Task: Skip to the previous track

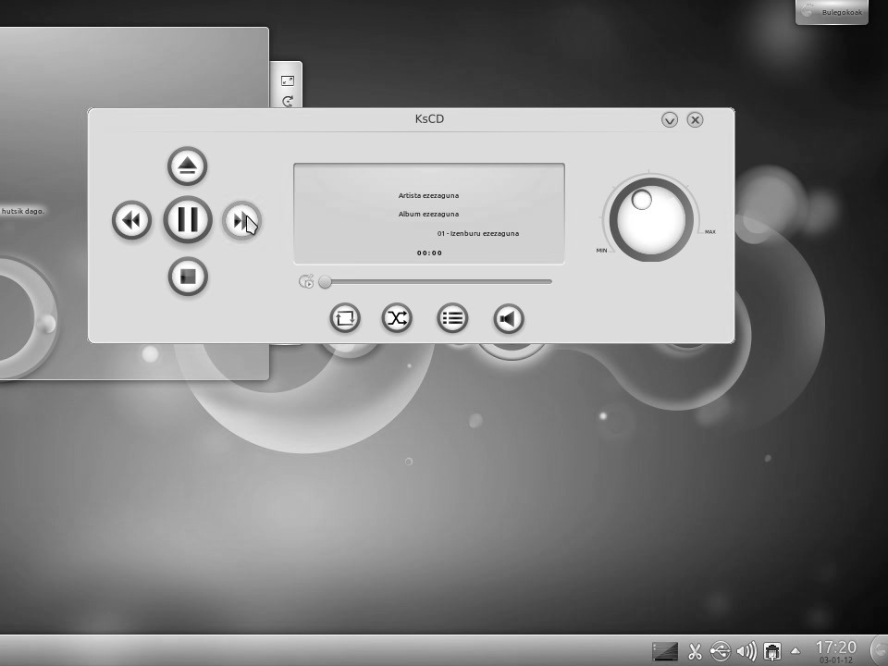Action: pos(131,220)
